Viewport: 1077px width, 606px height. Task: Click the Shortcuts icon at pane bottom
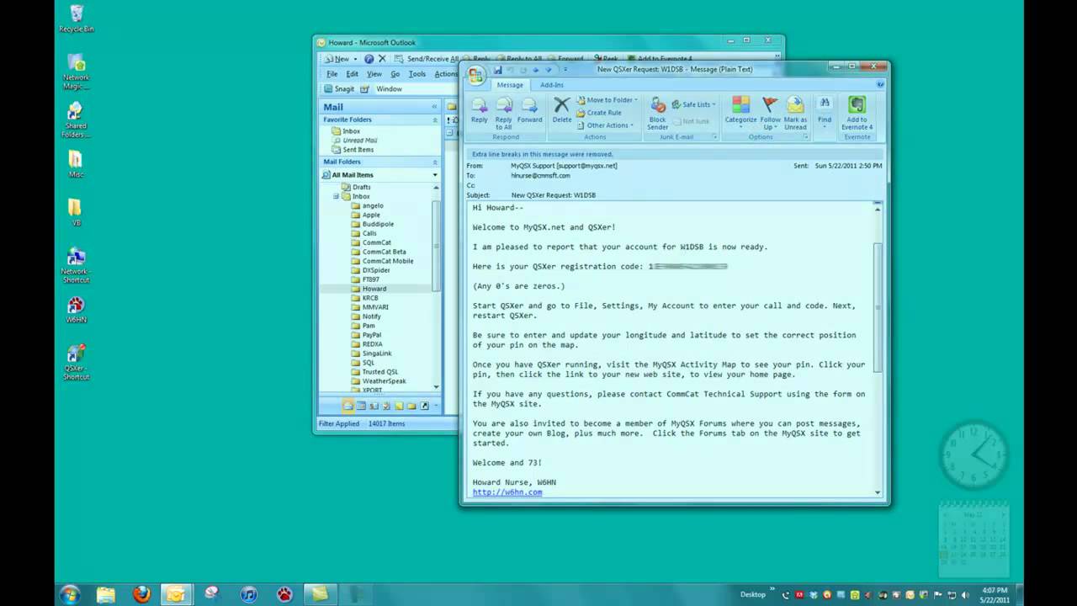(x=424, y=406)
